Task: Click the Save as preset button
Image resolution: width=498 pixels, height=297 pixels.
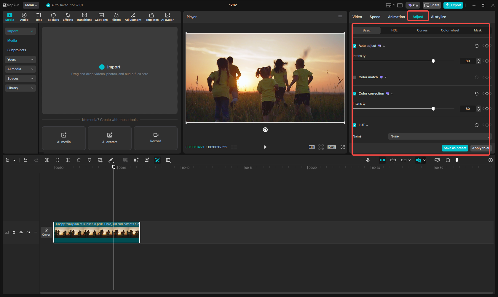Action: click(455, 148)
